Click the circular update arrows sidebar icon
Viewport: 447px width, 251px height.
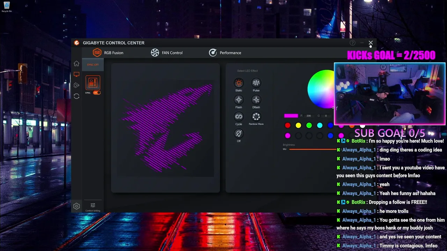(x=76, y=96)
